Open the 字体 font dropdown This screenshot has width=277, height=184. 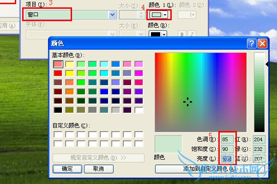pyautogui.click(x=71, y=34)
